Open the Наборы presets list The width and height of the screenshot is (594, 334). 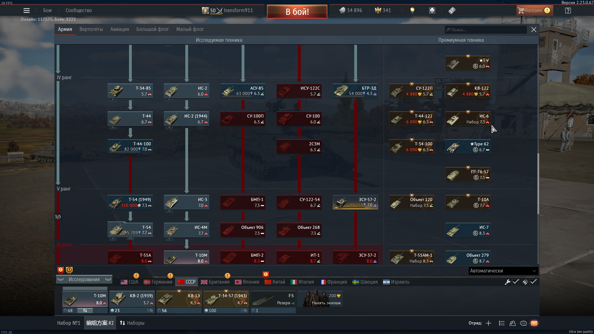click(132, 323)
